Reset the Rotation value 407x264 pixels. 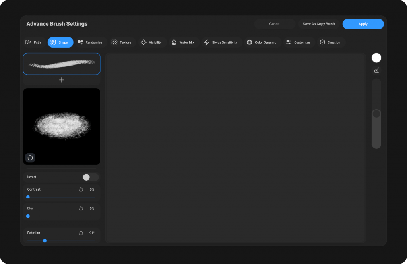pos(81,233)
